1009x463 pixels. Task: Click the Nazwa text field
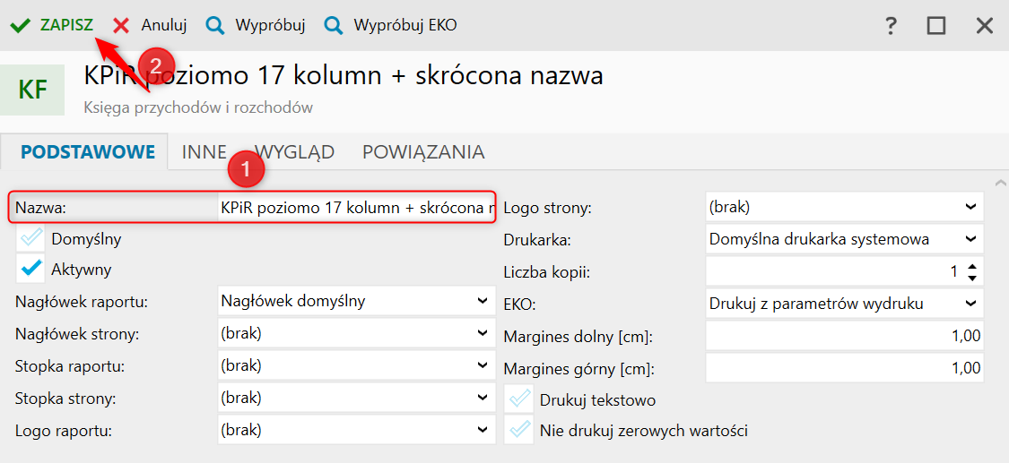pos(357,208)
